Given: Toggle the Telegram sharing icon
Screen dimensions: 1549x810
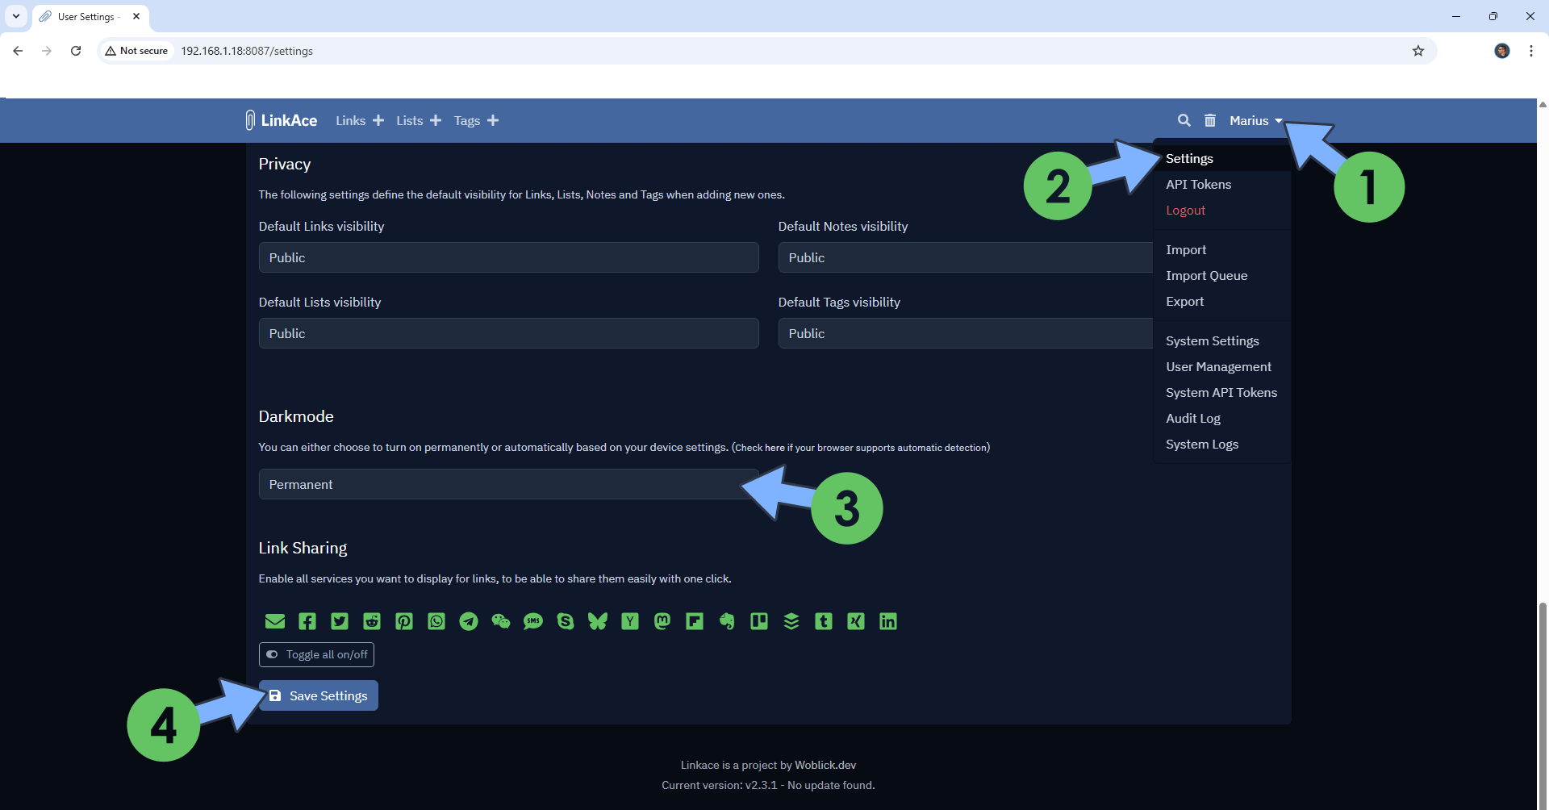Looking at the screenshot, I should click(469, 621).
